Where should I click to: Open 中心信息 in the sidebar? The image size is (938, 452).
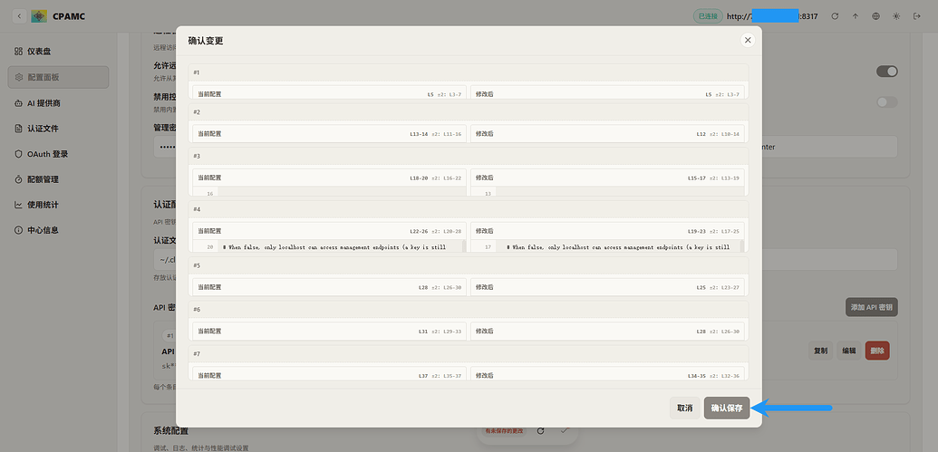(x=59, y=229)
